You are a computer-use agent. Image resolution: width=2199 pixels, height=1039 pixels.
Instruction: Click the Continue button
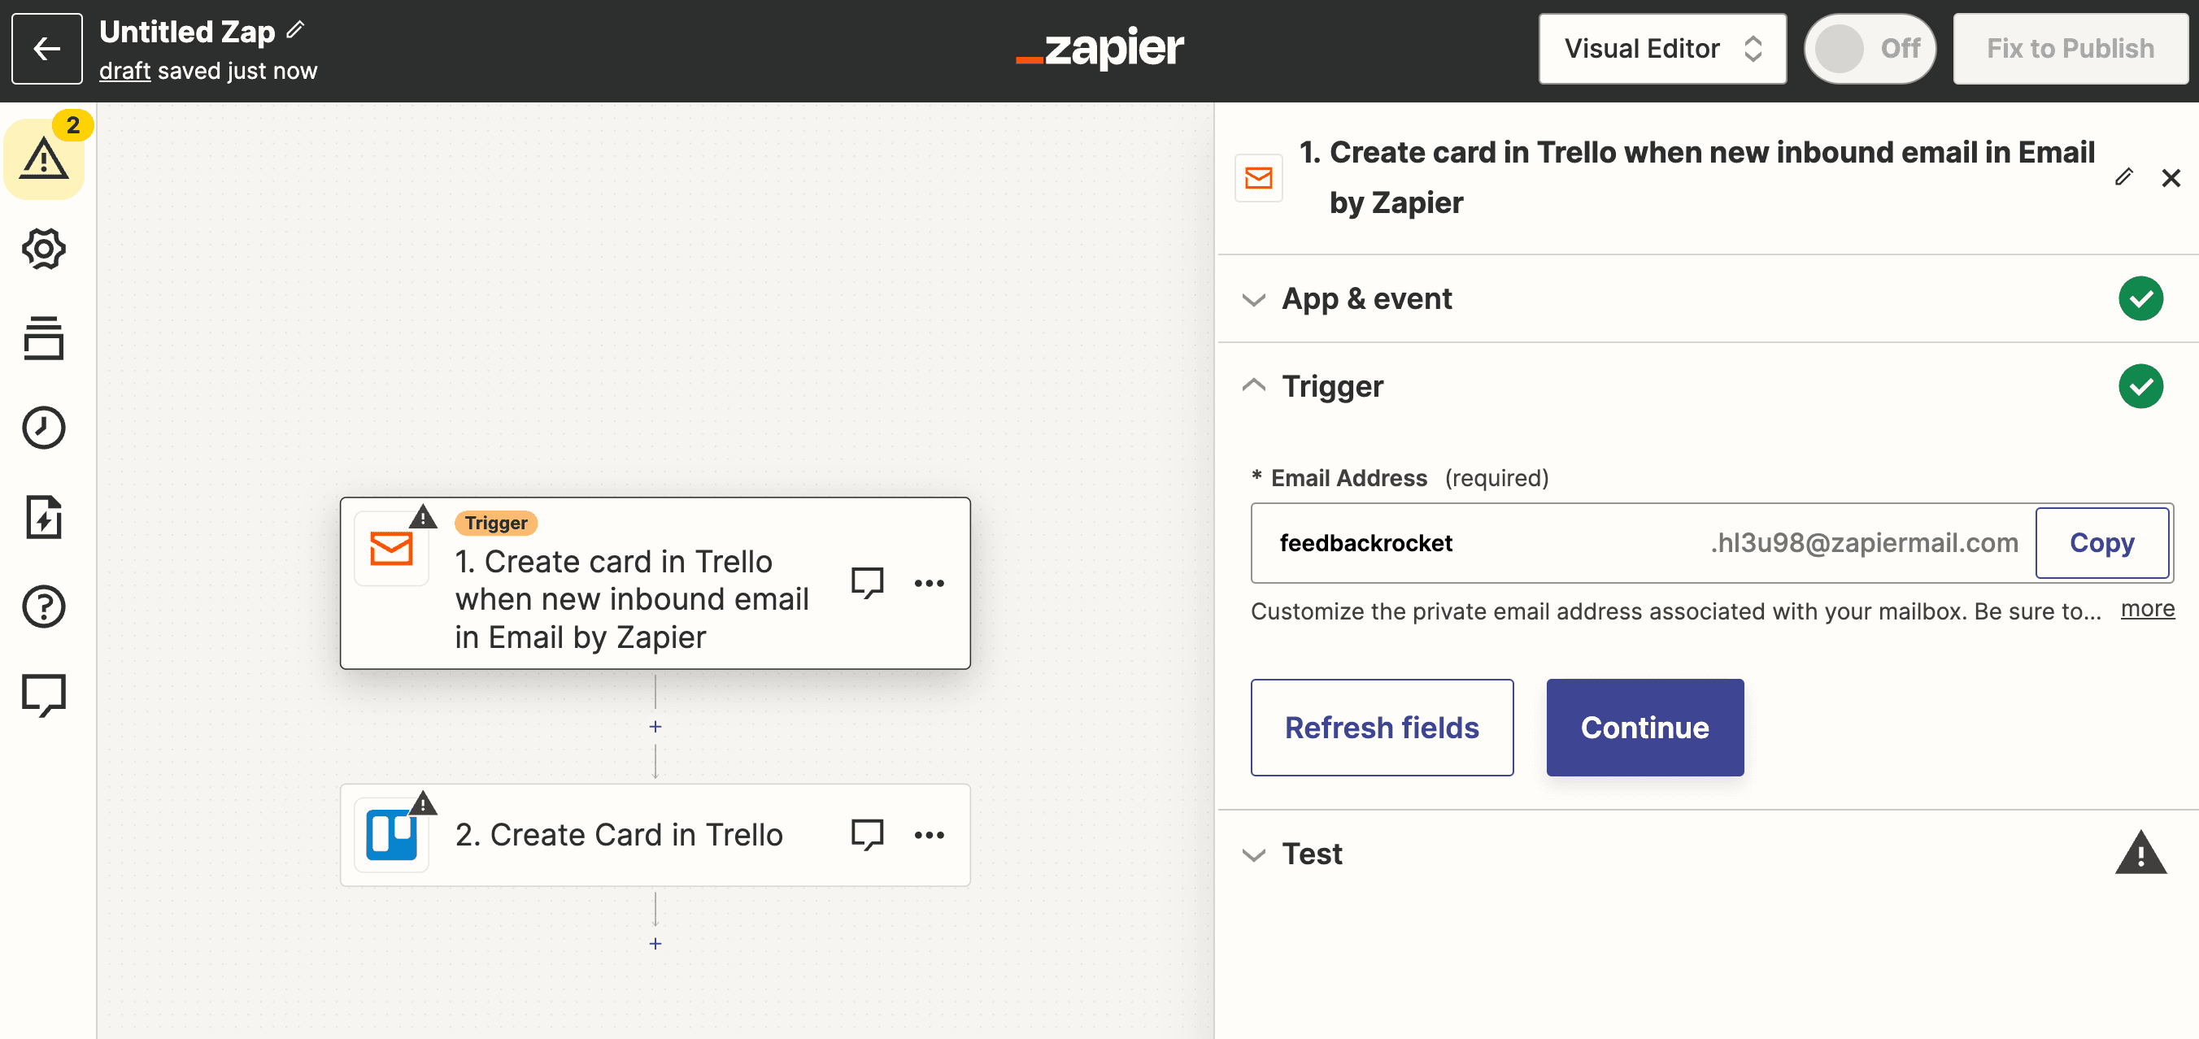click(x=1644, y=727)
